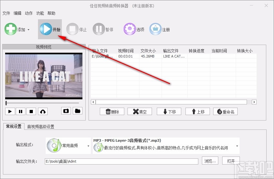Click the 00:03:01 duration cell
The image size is (274, 179).
(126, 56)
